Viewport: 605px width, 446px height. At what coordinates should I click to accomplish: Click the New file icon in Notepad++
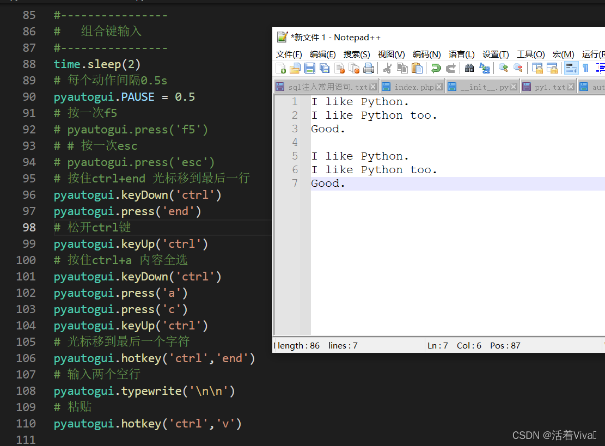pyautogui.click(x=281, y=68)
